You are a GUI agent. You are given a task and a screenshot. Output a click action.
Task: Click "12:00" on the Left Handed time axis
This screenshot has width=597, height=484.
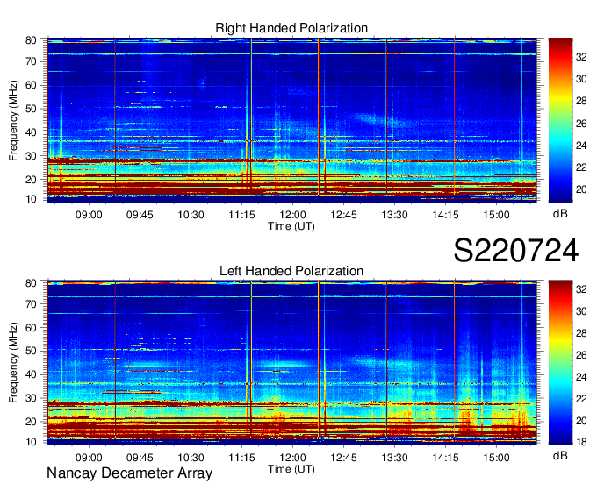coord(292,458)
